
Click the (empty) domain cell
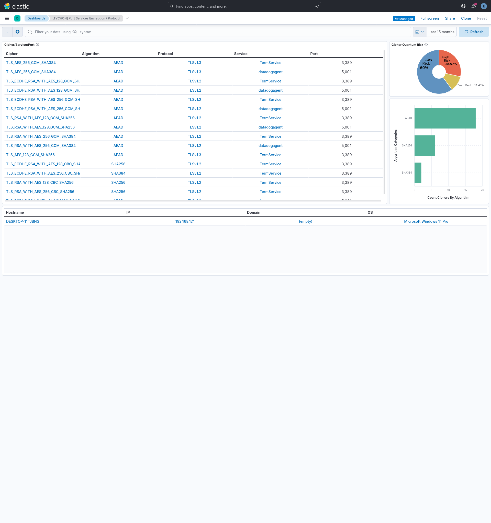point(305,221)
